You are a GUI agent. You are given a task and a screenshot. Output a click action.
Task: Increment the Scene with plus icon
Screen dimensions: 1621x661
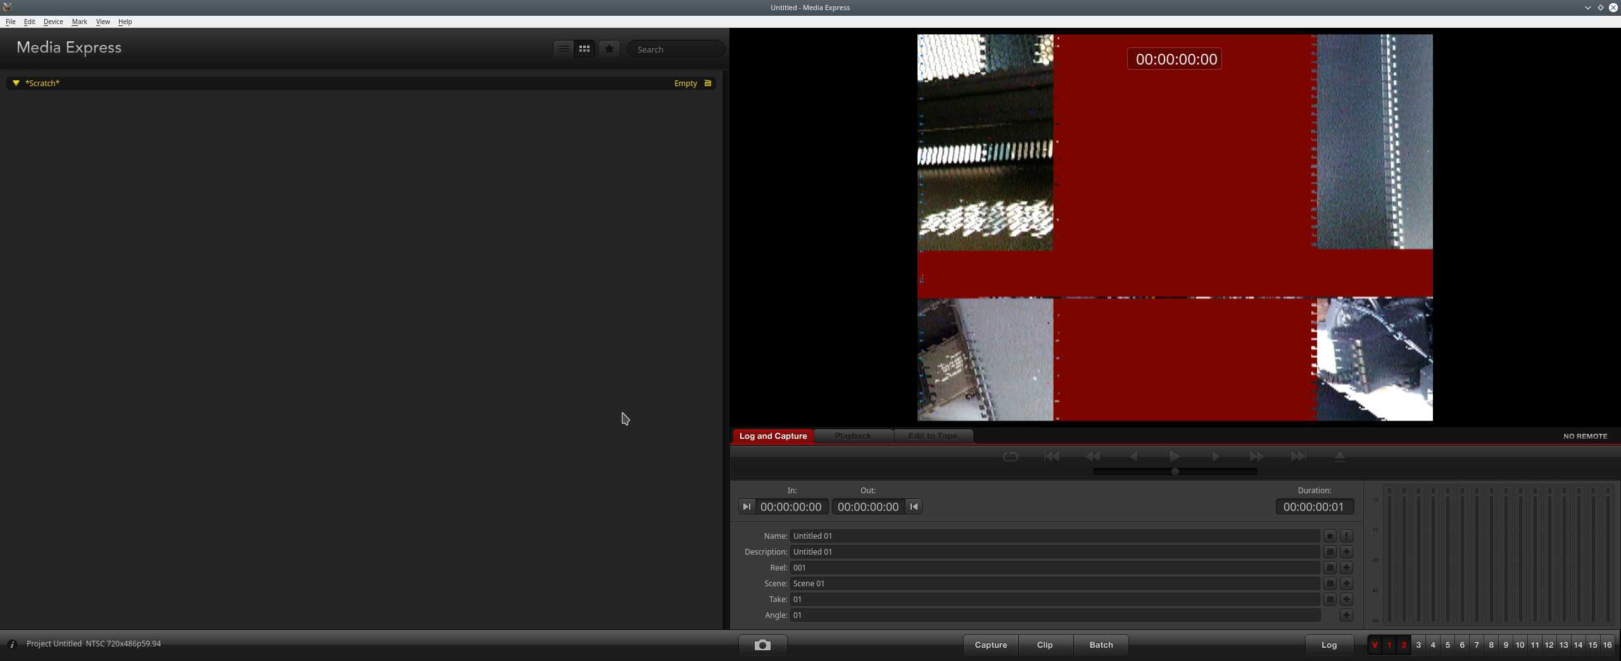(1346, 583)
